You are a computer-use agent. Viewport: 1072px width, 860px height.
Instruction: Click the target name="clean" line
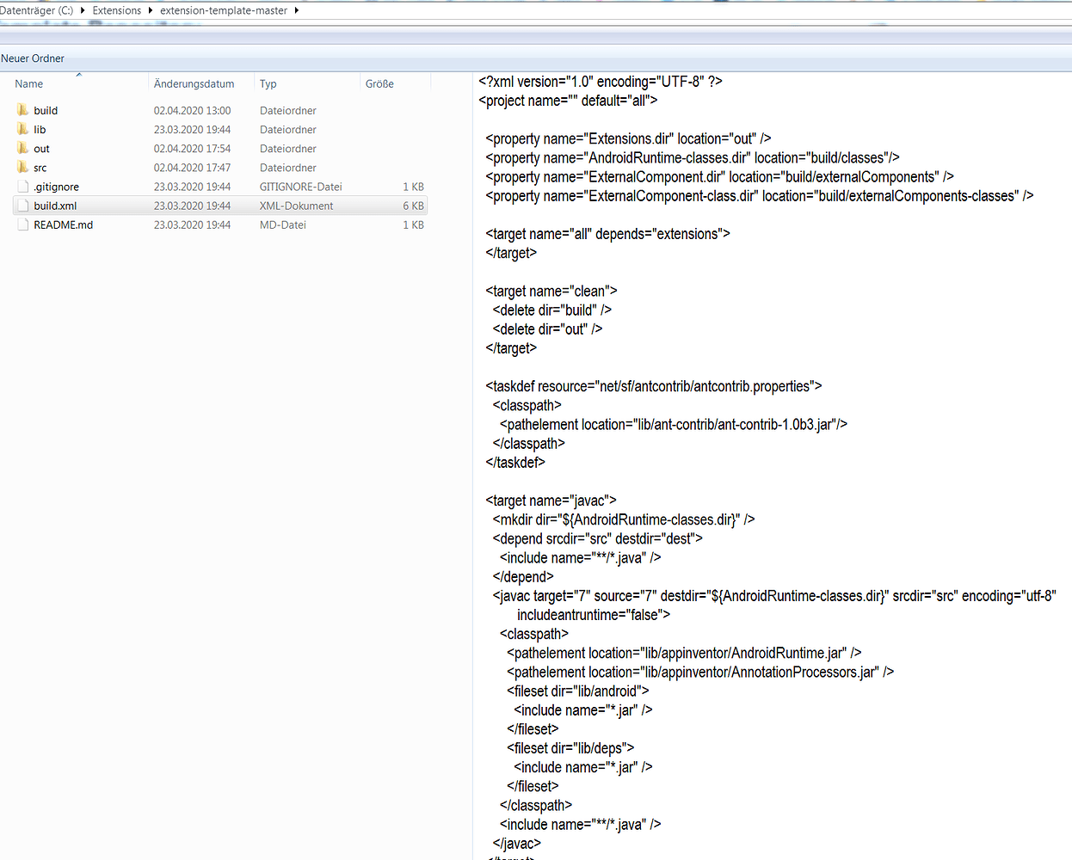[551, 291]
